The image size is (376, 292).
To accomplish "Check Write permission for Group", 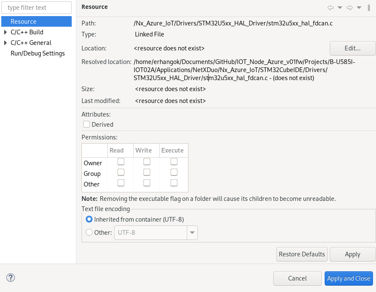I will click(147, 172).
